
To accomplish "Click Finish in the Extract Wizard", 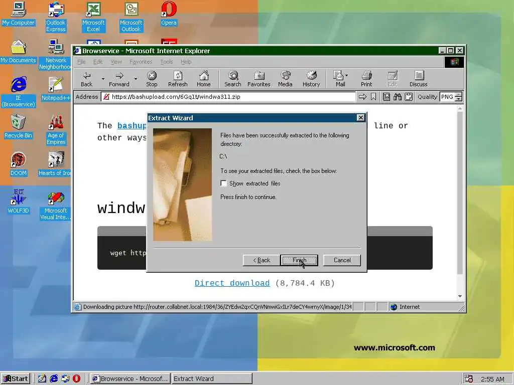I will point(299,260).
